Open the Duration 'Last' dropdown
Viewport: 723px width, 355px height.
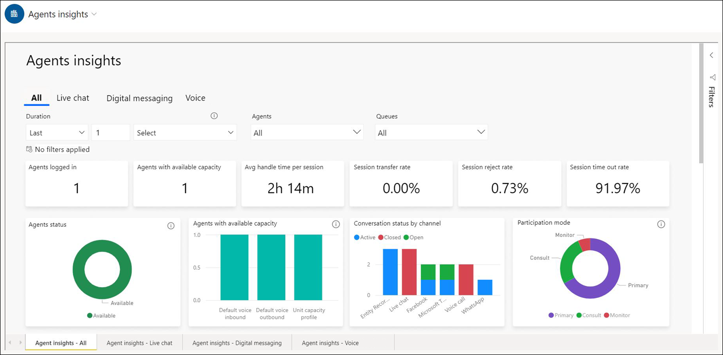tap(57, 133)
